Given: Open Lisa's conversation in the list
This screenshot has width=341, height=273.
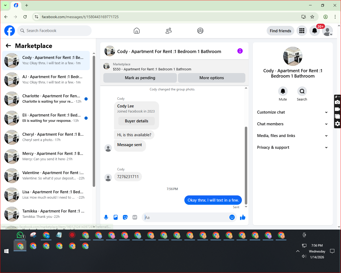Looking at the screenshot, I should [x=46, y=195].
